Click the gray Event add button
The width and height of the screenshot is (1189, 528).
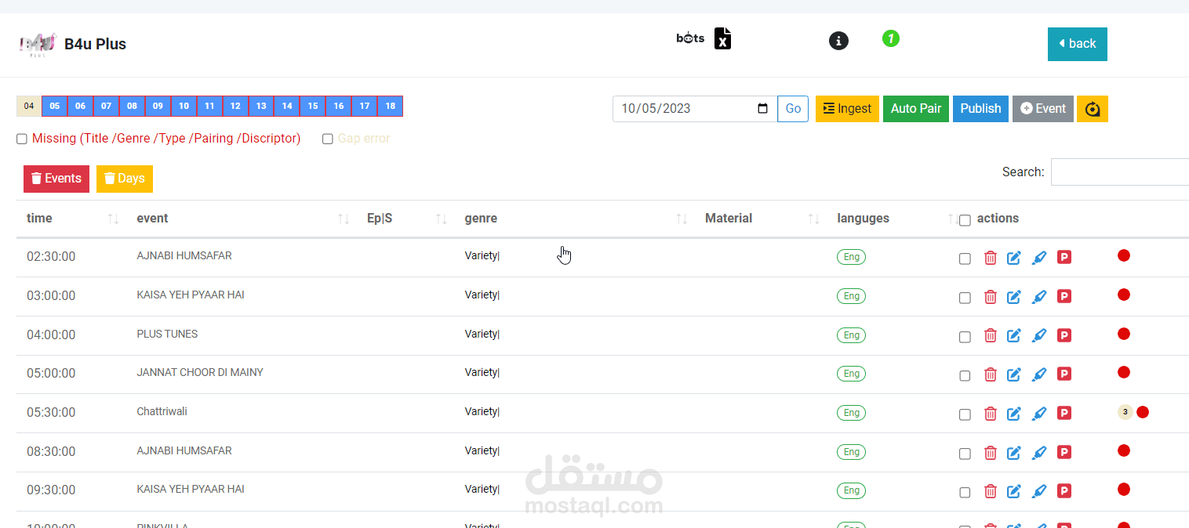(1043, 109)
